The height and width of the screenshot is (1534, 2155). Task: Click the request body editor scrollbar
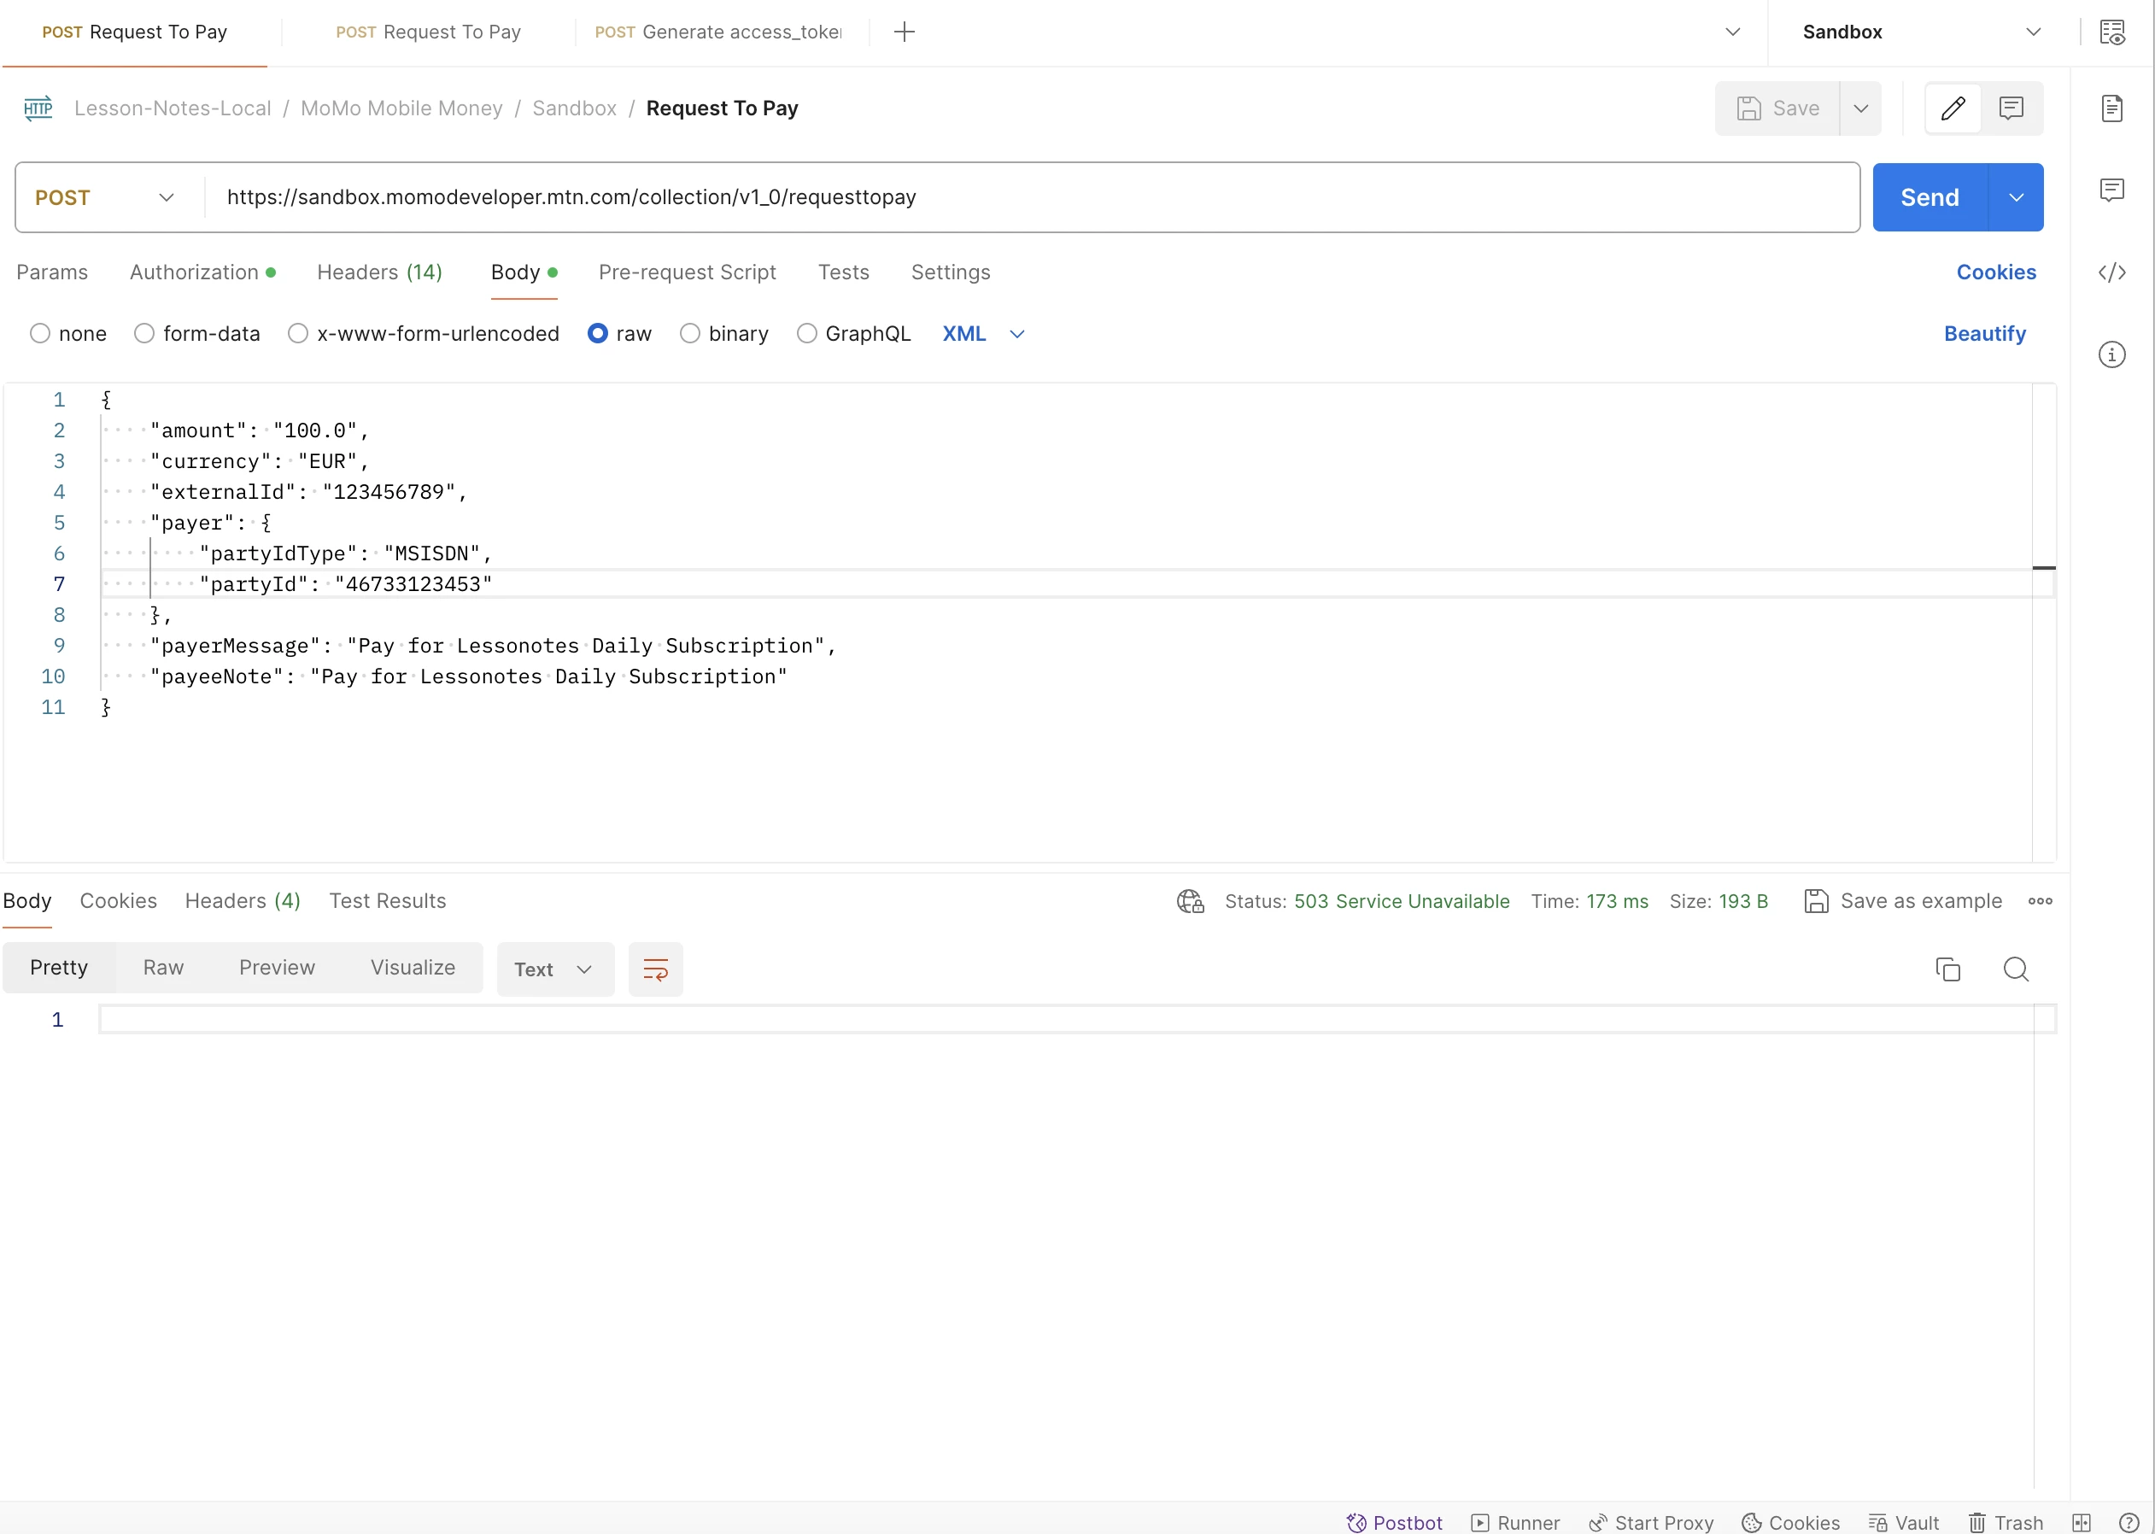2044,623
